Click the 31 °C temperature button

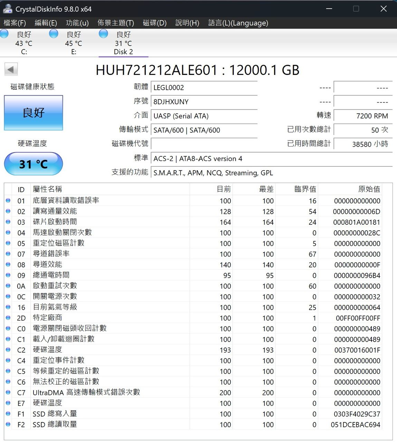(34, 164)
